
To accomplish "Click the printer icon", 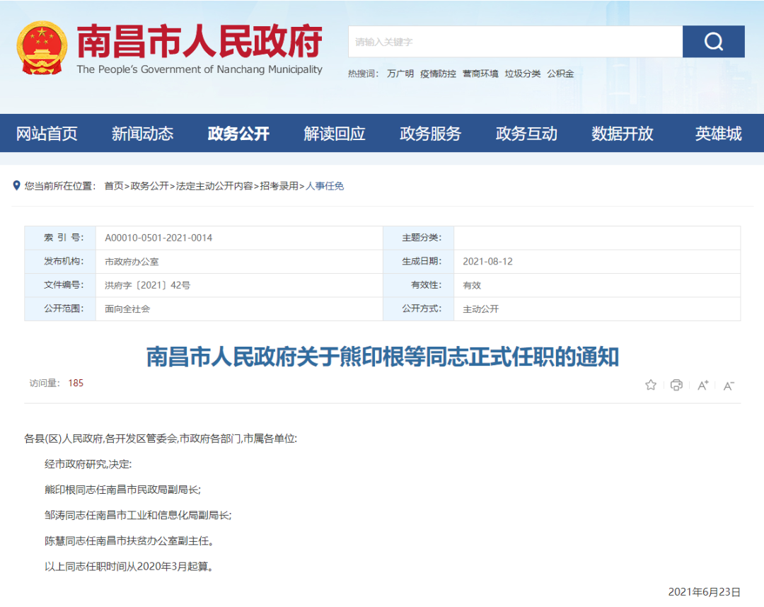I will [x=676, y=386].
